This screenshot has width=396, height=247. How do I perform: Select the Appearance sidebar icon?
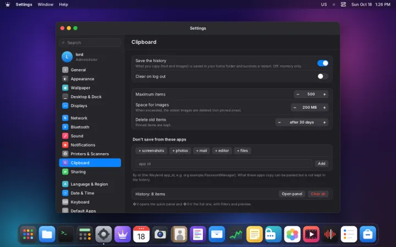point(65,79)
